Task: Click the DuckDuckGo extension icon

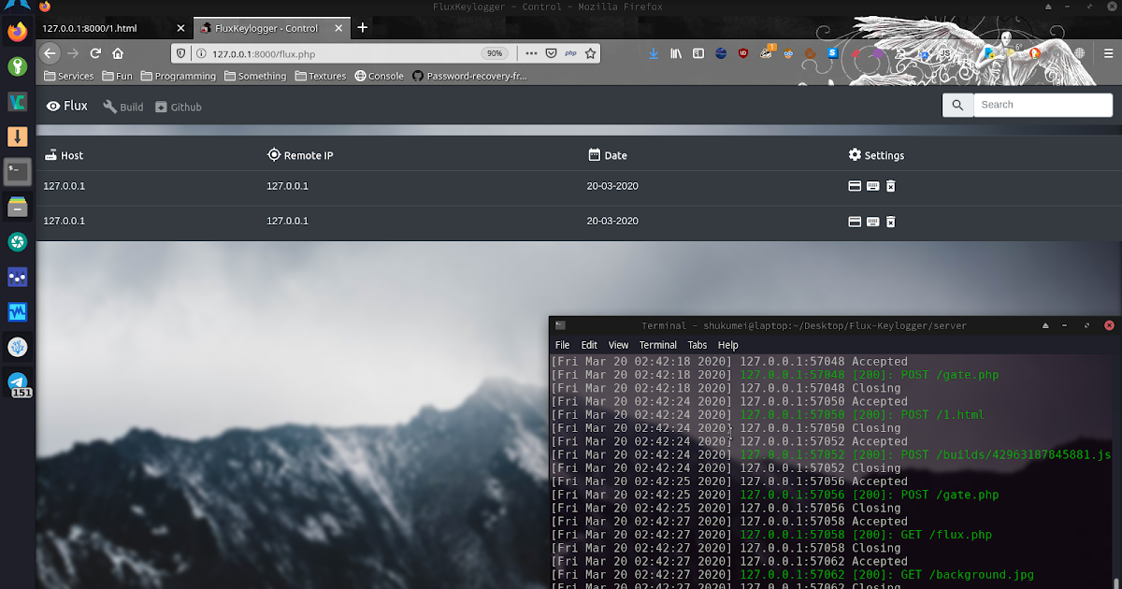Action: [1035, 53]
